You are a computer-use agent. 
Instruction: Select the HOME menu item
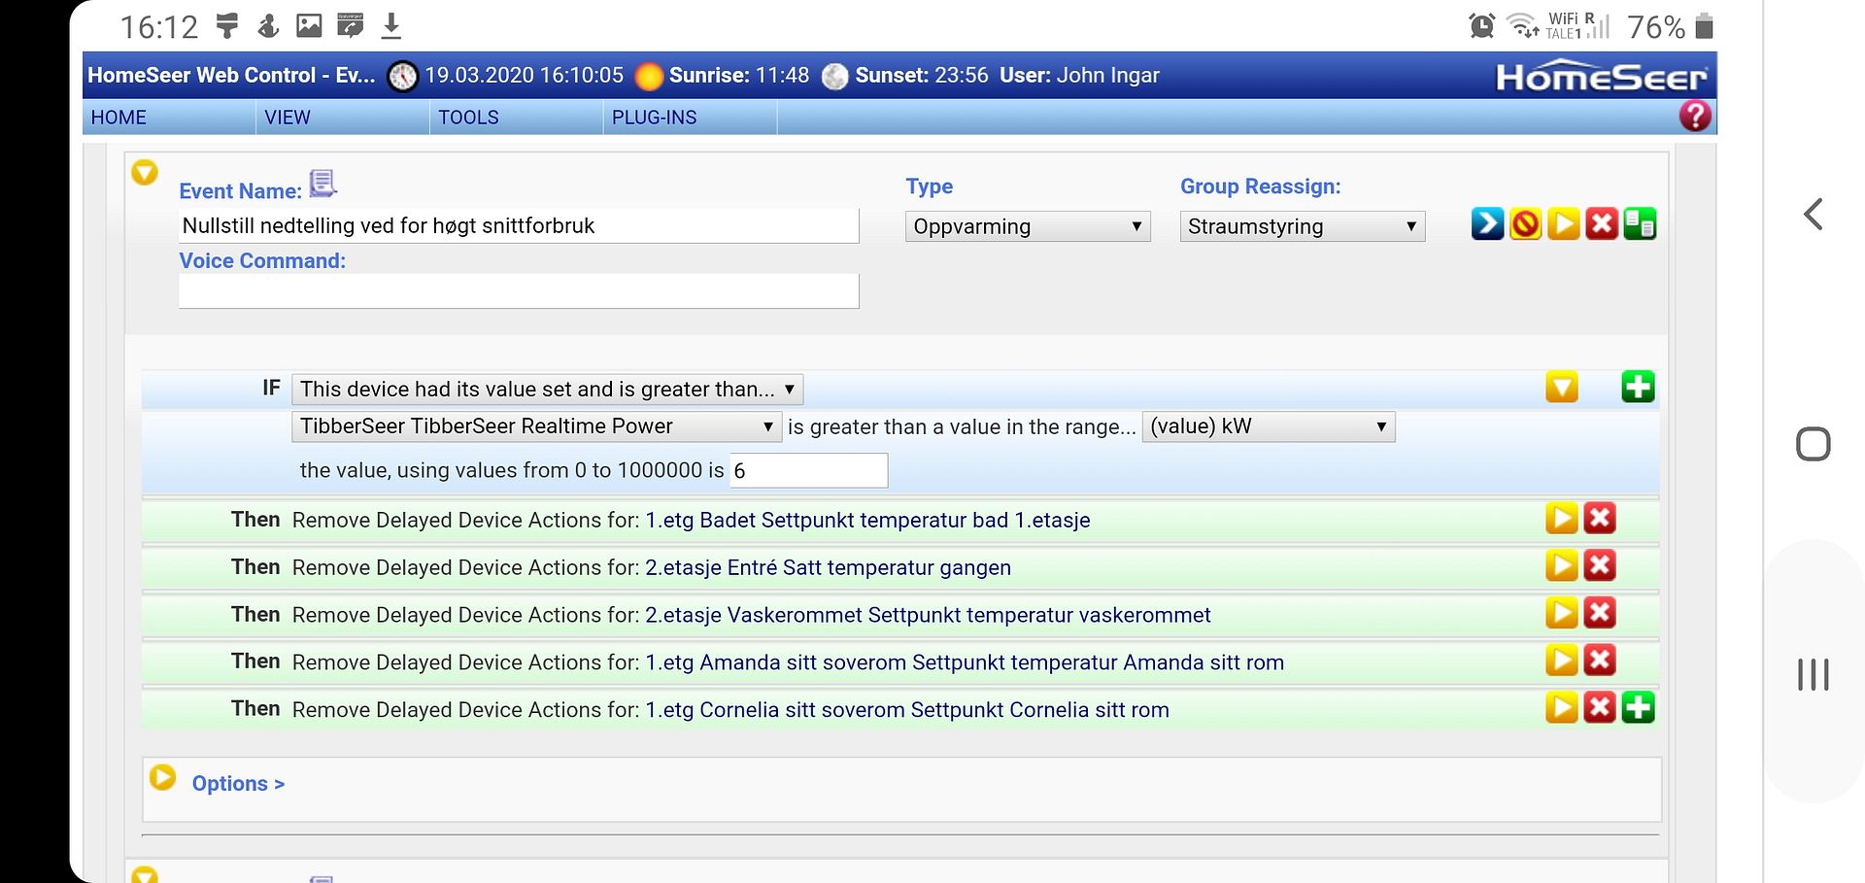point(118,117)
